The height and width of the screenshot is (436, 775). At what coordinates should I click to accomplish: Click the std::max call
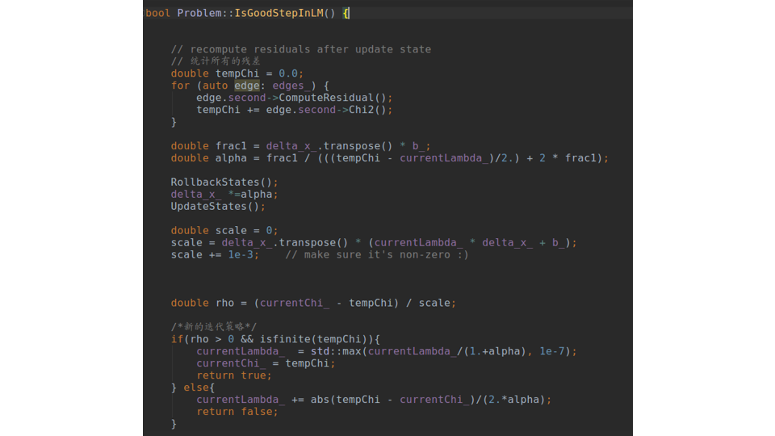click(336, 351)
